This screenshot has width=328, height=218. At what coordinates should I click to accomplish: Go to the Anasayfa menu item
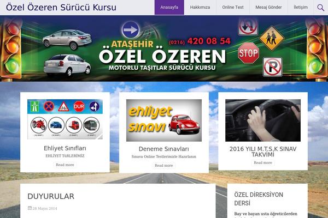pos(169,7)
